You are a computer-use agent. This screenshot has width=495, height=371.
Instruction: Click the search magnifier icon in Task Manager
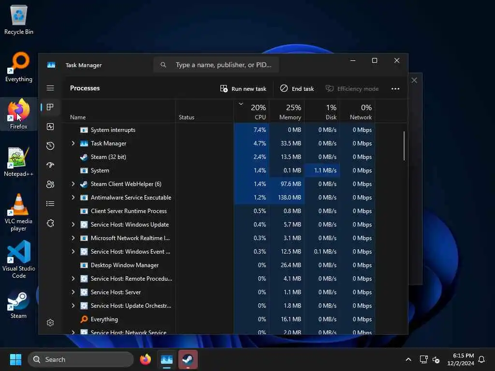163,65
